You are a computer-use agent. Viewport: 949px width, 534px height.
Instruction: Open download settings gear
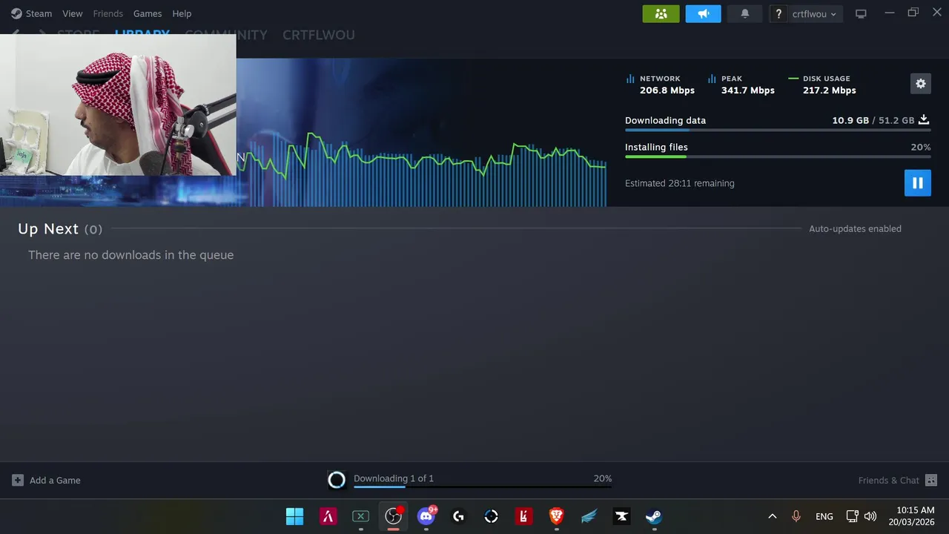click(x=921, y=84)
